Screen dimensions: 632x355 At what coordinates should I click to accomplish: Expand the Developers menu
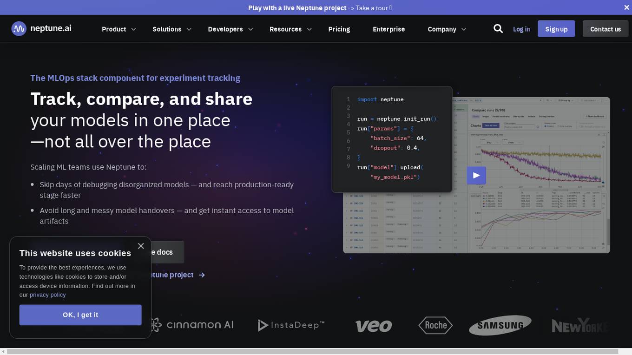[x=230, y=29]
